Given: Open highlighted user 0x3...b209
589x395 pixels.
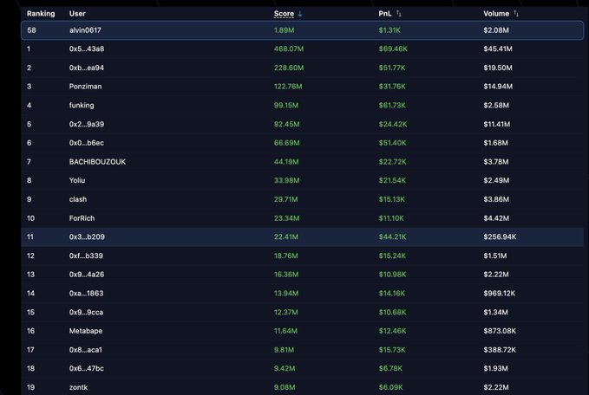Looking at the screenshot, I should tap(87, 237).
